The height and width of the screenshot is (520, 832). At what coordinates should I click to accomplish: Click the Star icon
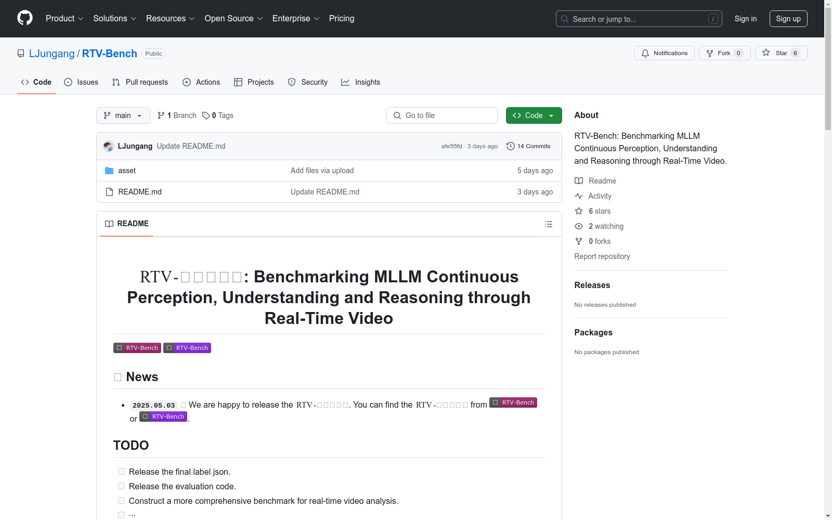pyautogui.click(x=766, y=53)
